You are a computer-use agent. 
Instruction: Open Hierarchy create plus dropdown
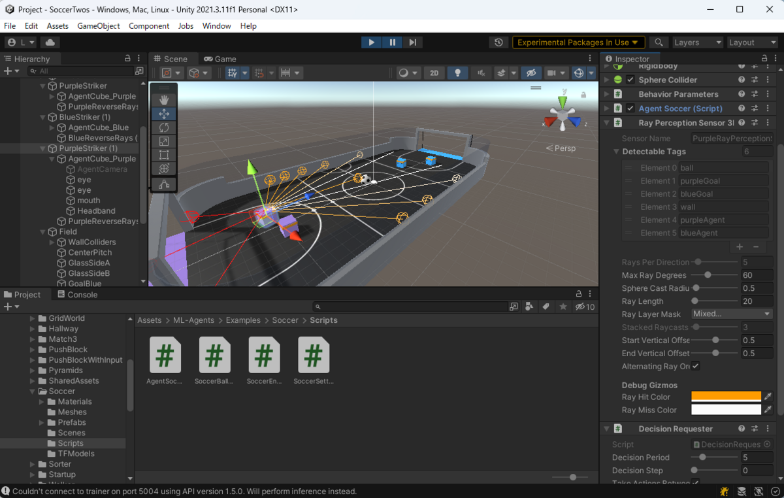pos(12,71)
